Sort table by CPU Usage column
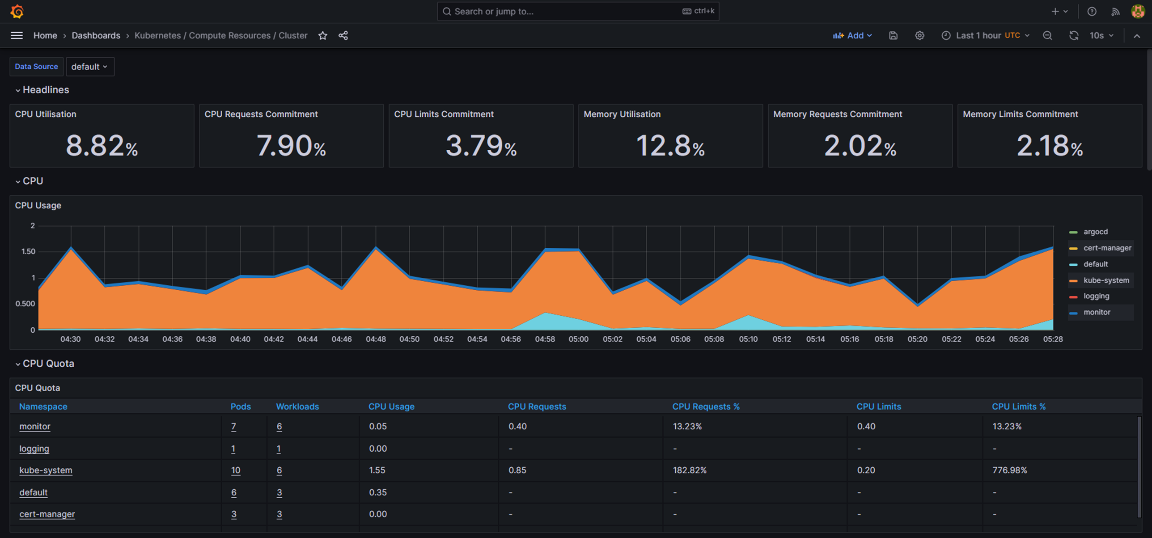The width and height of the screenshot is (1152, 538). tap(391, 407)
